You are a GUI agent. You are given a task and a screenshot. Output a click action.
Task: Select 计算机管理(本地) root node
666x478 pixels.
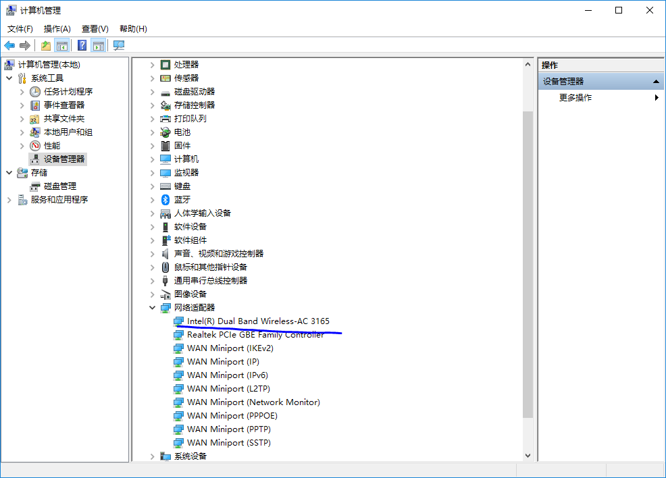click(x=49, y=65)
